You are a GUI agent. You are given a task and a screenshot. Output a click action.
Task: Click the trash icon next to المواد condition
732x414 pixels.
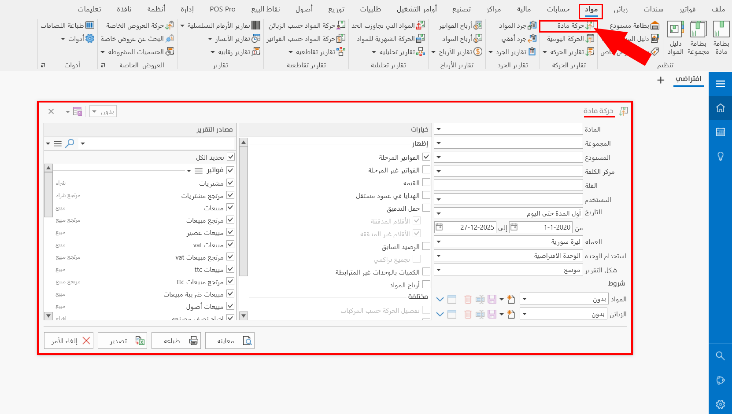pyautogui.click(x=467, y=299)
